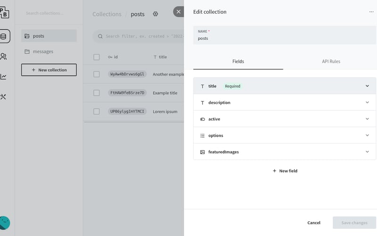Click the folder icon beside messages
This screenshot has width=377, height=236.
pyautogui.click(x=27, y=51)
